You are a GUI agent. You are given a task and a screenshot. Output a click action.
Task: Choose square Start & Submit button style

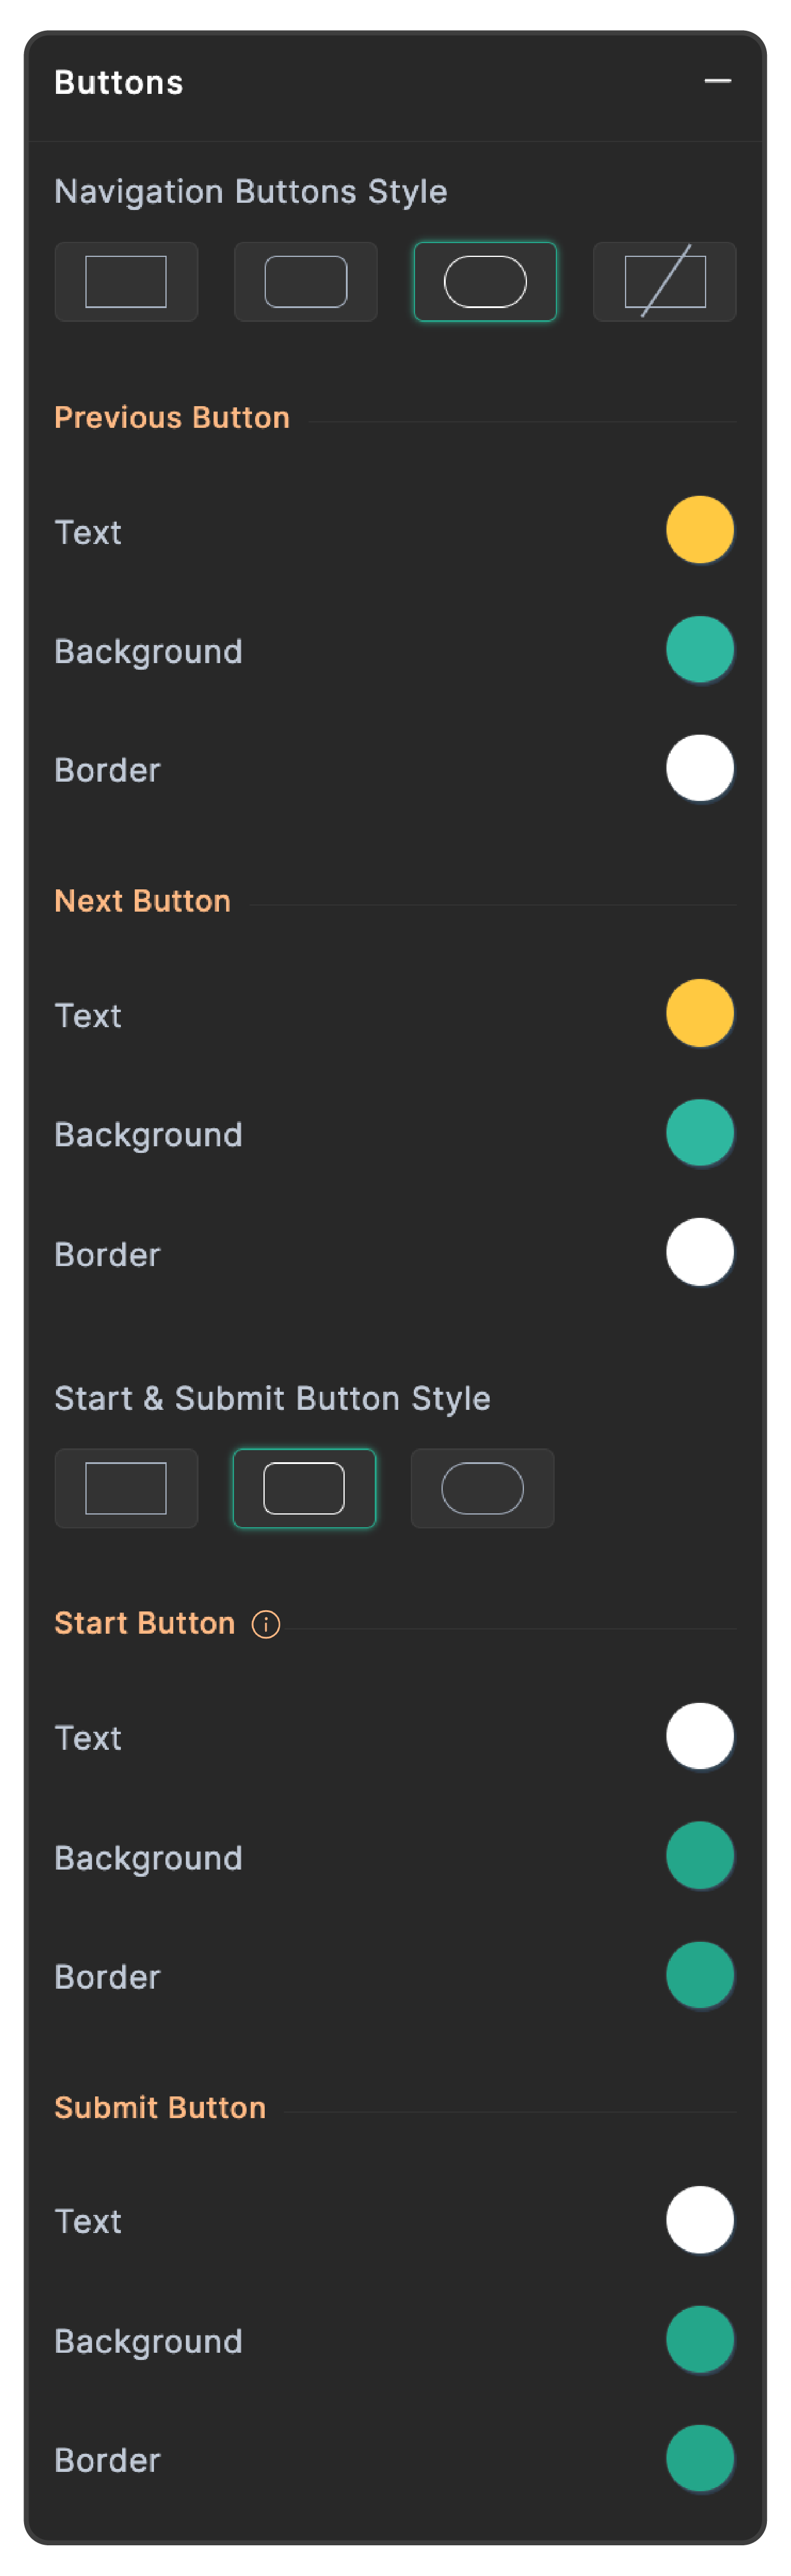click(126, 1488)
